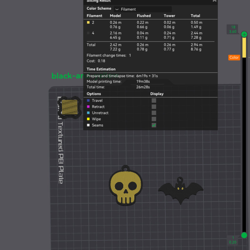Turn on Wipe display checkbox
The width and height of the screenshot is (250, 250).
click(x=154, y=119)
